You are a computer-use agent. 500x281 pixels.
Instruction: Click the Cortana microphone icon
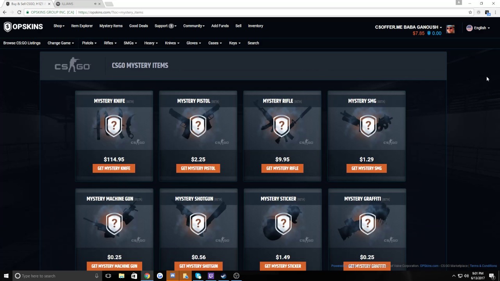coord(96,276)
